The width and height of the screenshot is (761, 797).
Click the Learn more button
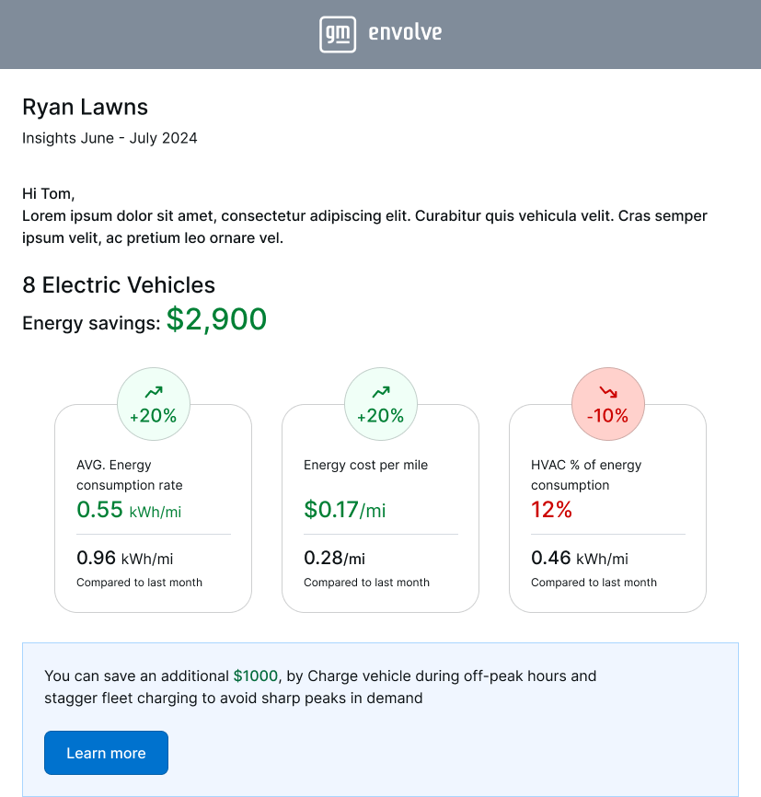coord(106,753)
